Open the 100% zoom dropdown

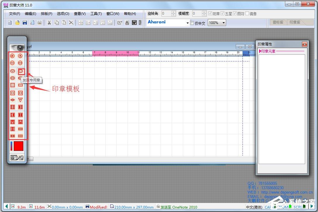224,23
